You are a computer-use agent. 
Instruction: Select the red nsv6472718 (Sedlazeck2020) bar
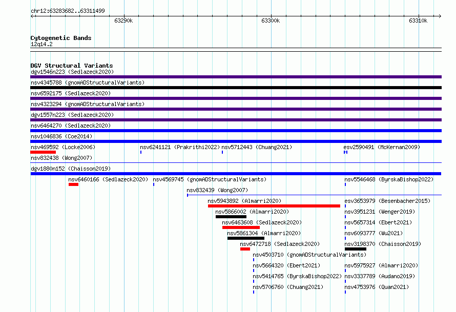pos(245,249)
